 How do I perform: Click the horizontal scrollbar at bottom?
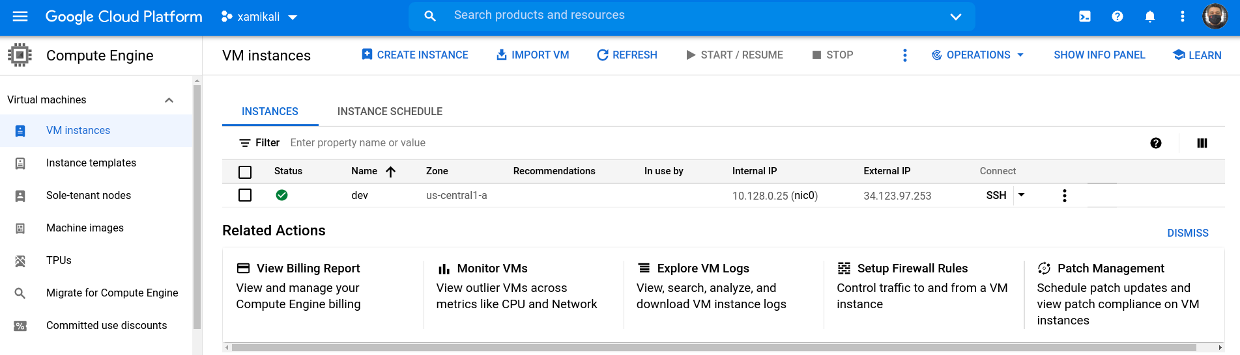tap(714, 347)
